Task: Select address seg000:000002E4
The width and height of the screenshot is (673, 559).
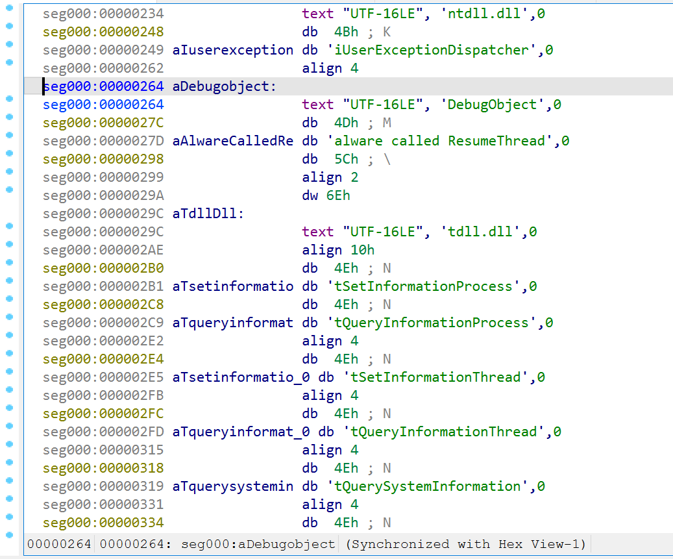Action: tap(103, 359)
